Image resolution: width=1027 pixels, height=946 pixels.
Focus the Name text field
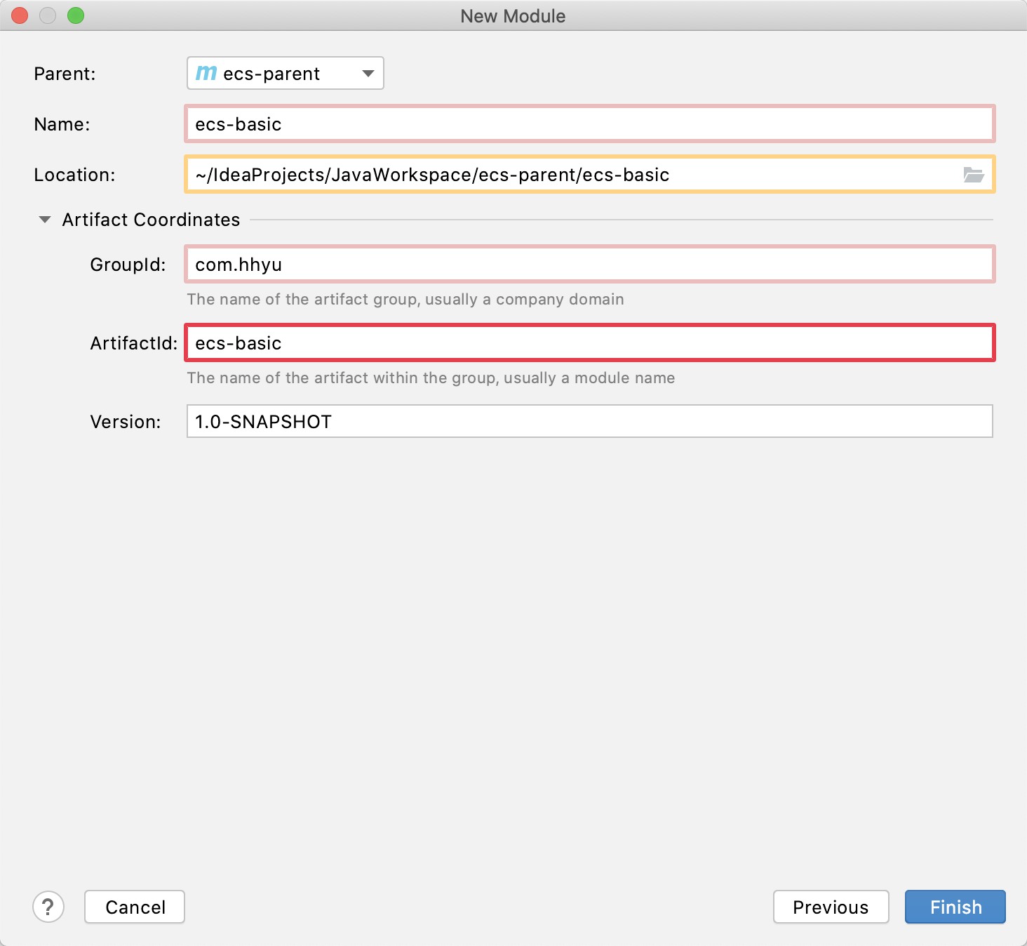[x=589, y=124]
